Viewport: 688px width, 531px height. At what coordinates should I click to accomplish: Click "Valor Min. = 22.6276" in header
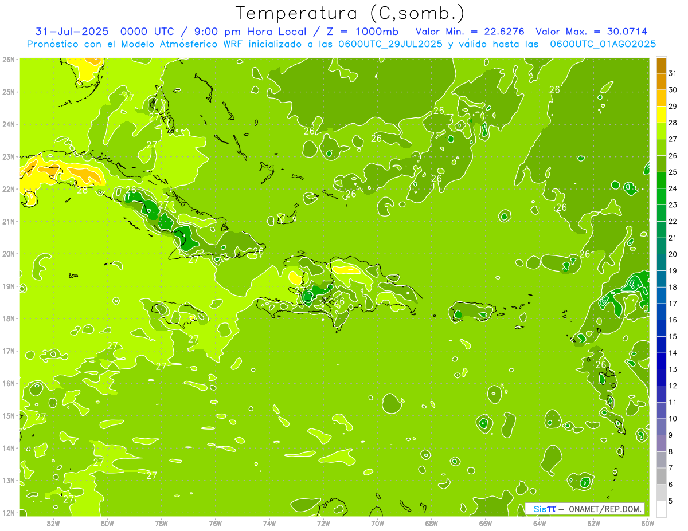coord(470,32)
